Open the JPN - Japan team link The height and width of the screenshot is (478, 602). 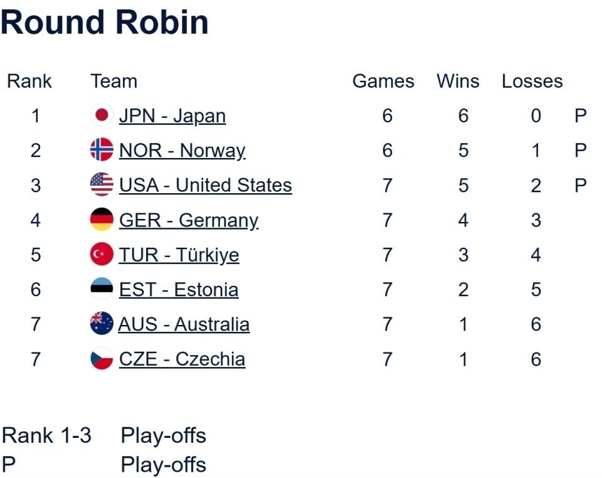(172, 116)
